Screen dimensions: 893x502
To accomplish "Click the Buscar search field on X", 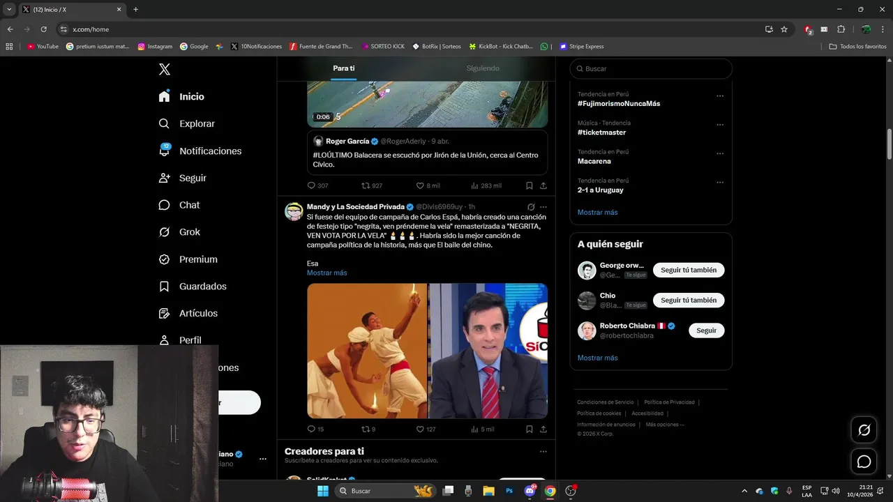I will click(651, 68).
